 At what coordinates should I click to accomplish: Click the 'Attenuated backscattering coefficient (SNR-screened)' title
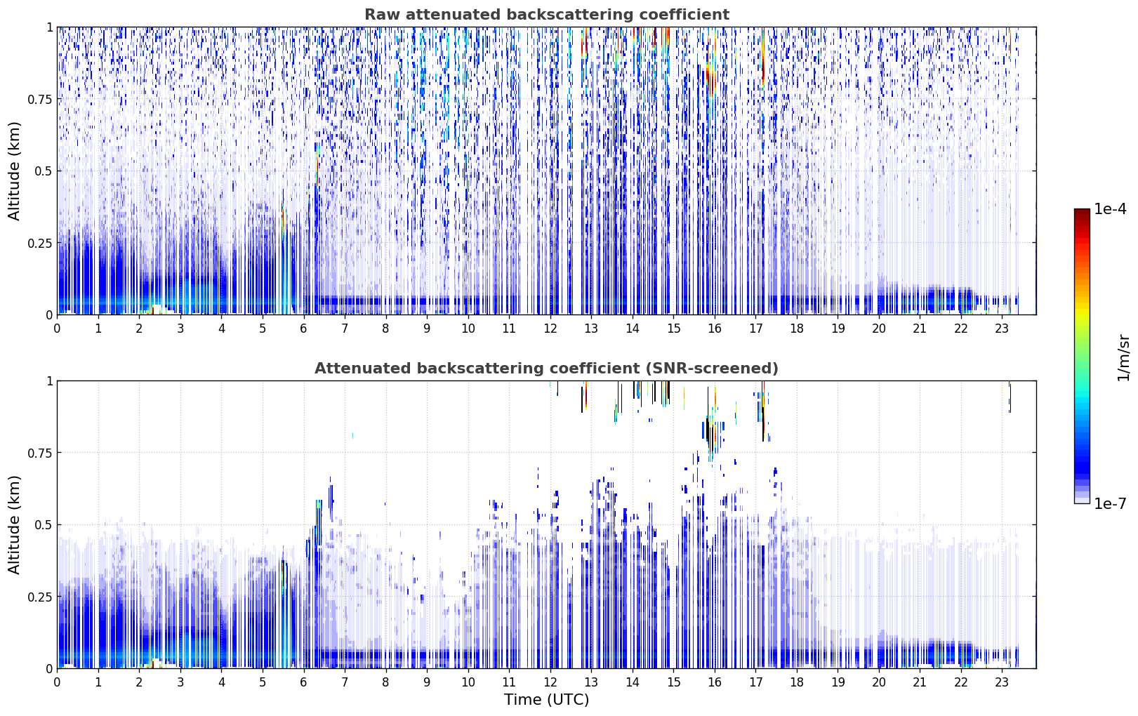[546, 369]
